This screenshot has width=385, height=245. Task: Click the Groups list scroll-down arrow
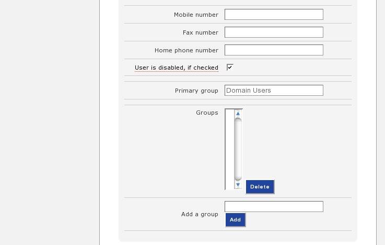click(238, 185)
